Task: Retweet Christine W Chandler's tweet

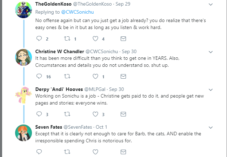Action: 67,76
